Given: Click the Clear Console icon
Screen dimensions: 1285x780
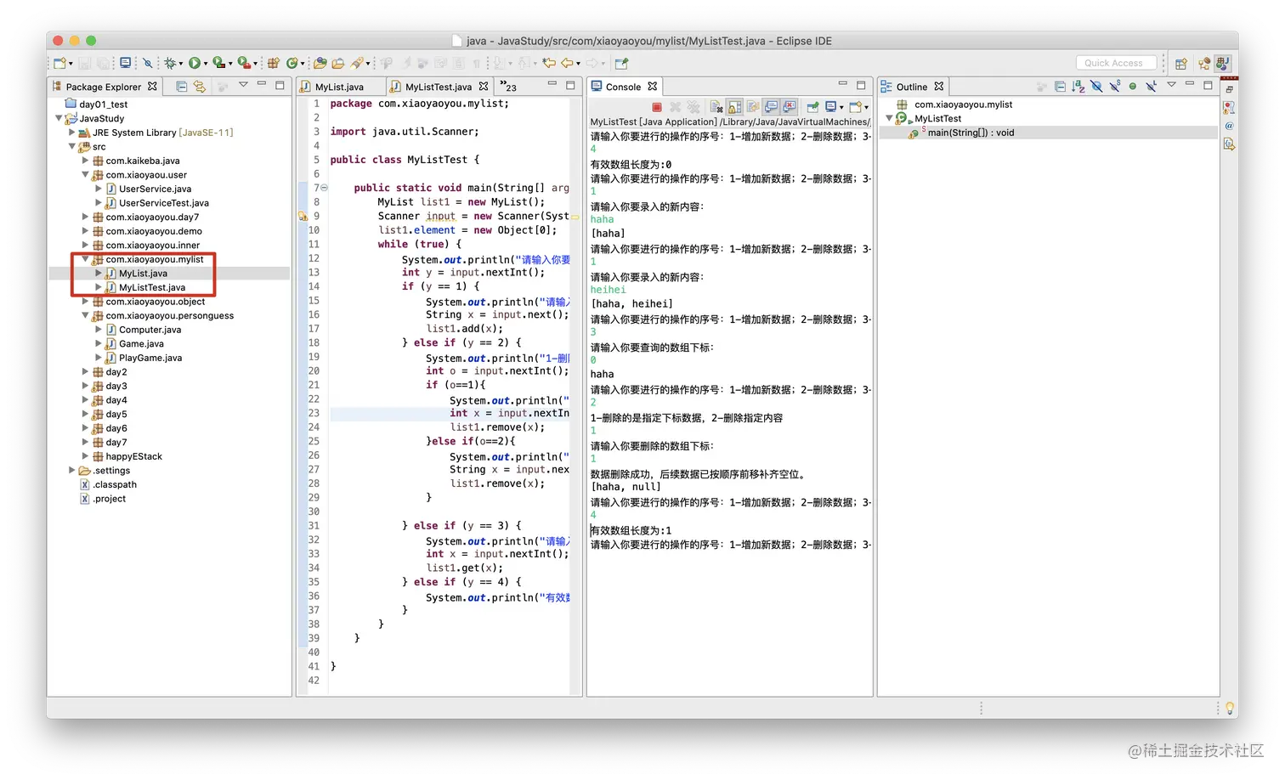Looking at the screenshot, I should 716,107.
